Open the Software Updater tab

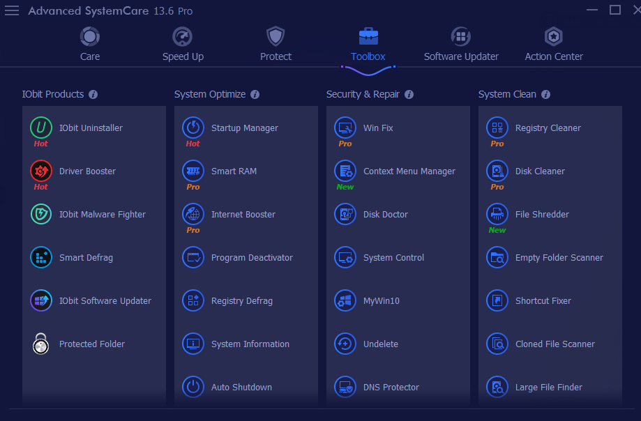point(460,43)
